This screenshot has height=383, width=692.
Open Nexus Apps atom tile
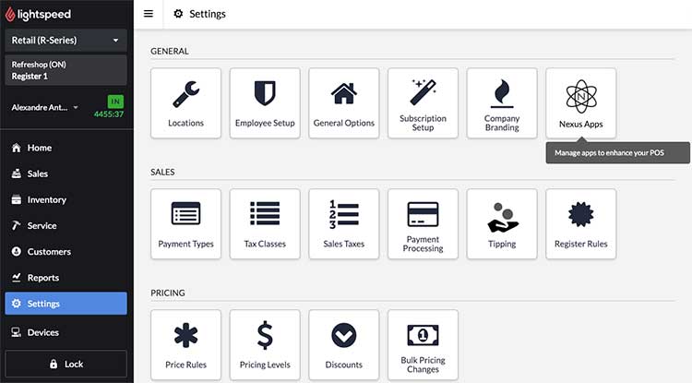coord(581,102)
